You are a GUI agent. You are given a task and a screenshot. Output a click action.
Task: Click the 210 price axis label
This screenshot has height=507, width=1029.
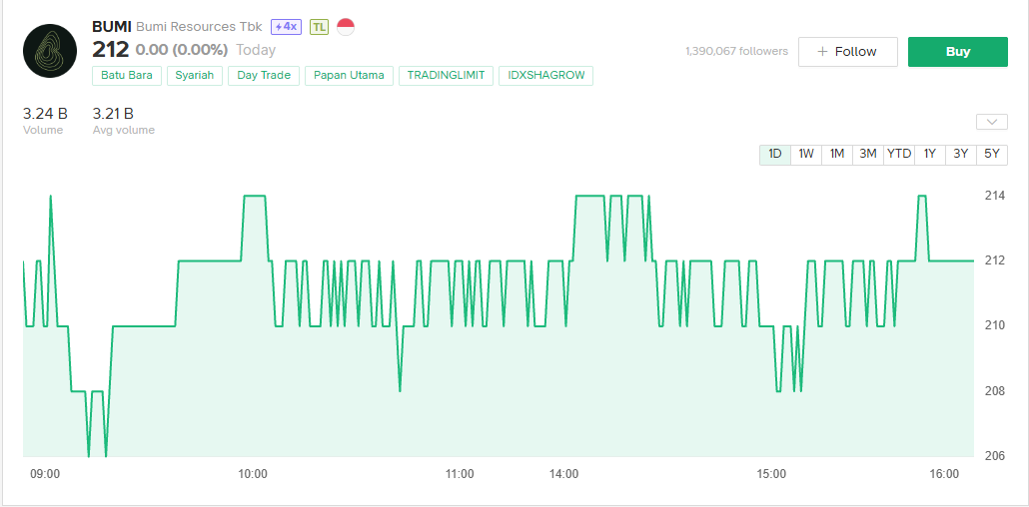point(995,325)
